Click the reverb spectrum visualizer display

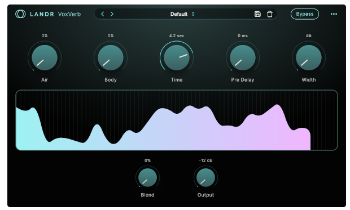177,120
